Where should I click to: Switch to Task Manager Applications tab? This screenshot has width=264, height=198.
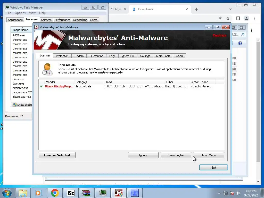tap(15, 20)
